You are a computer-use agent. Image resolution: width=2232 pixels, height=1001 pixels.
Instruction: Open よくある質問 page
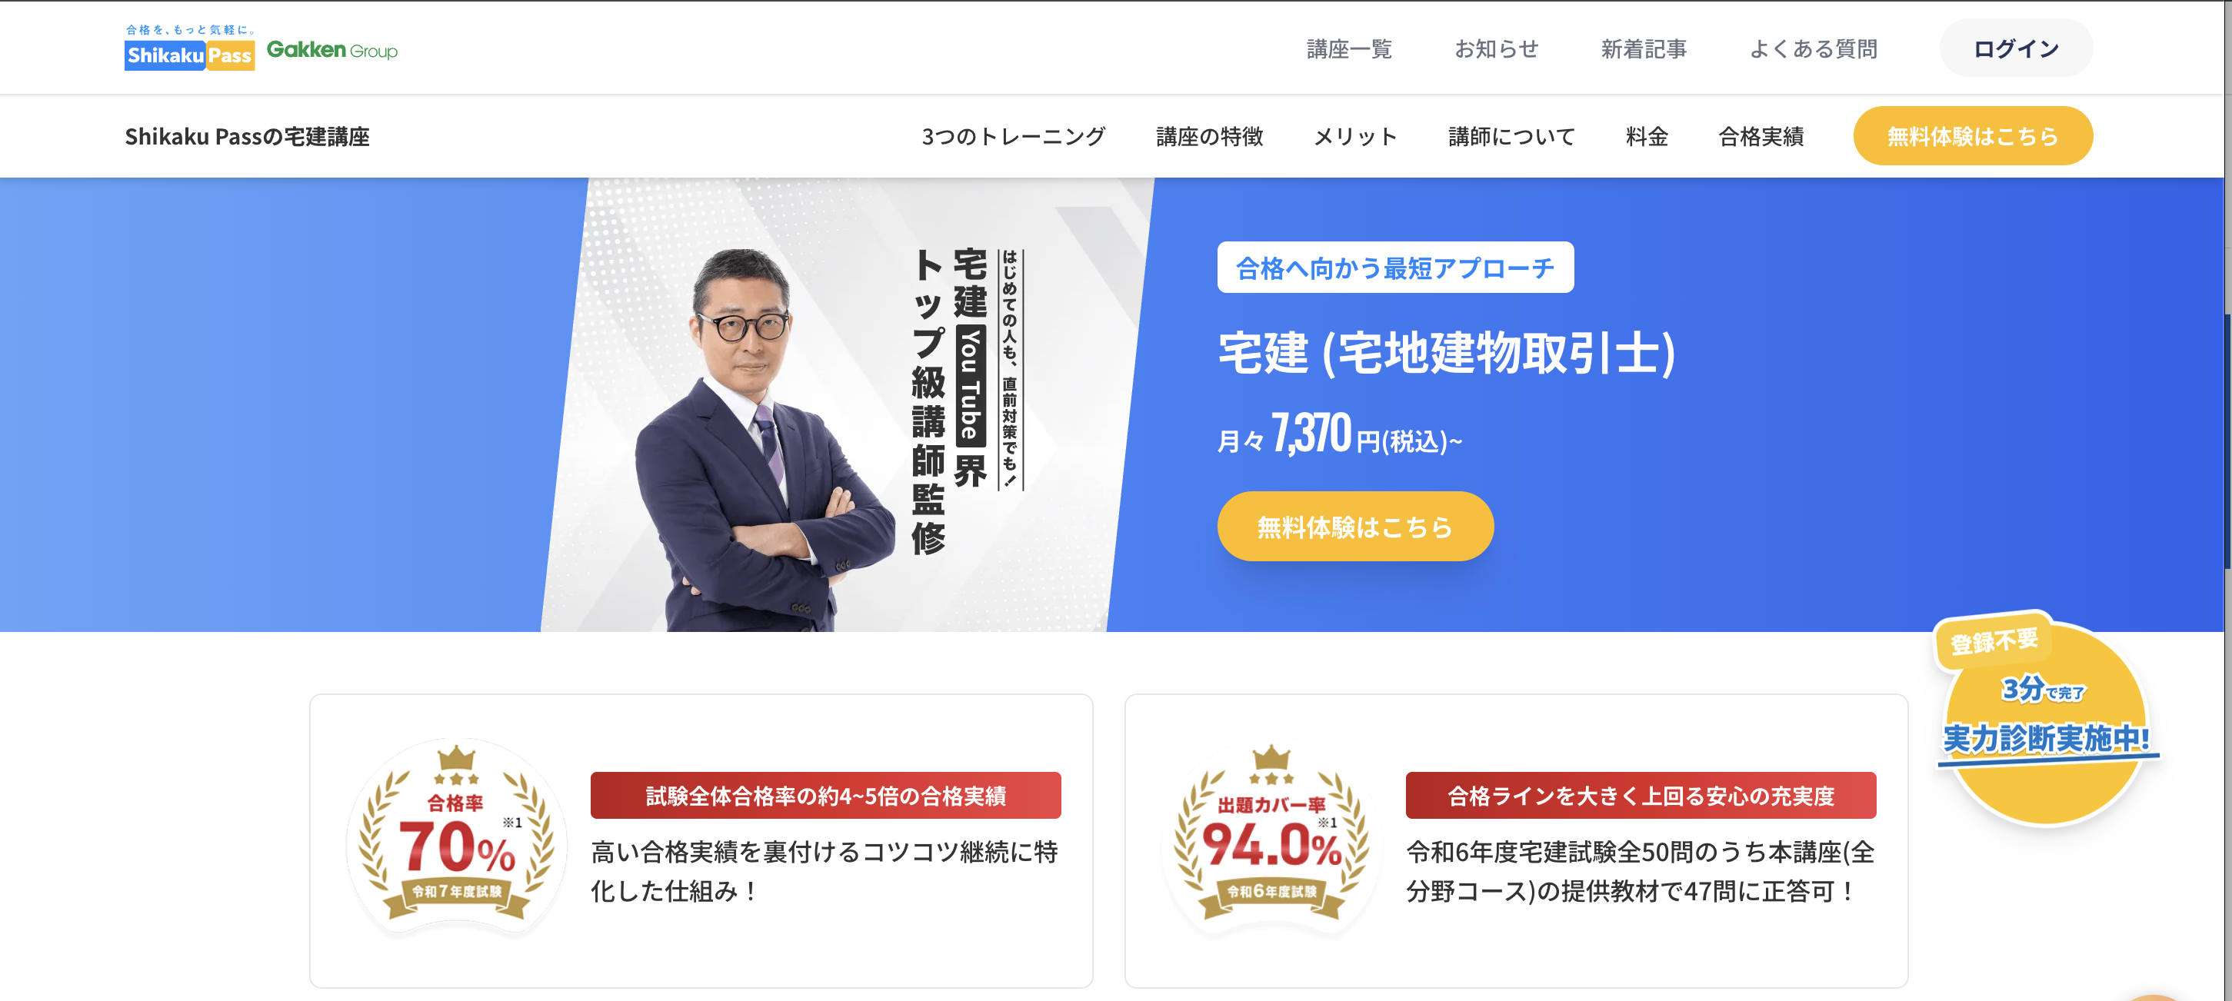point(1814,48)
